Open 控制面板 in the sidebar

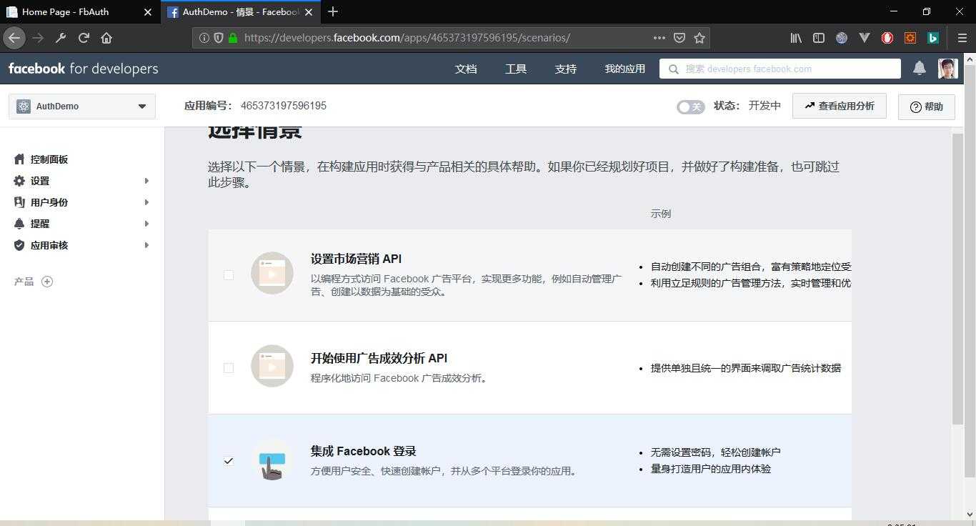coord(49,159)
